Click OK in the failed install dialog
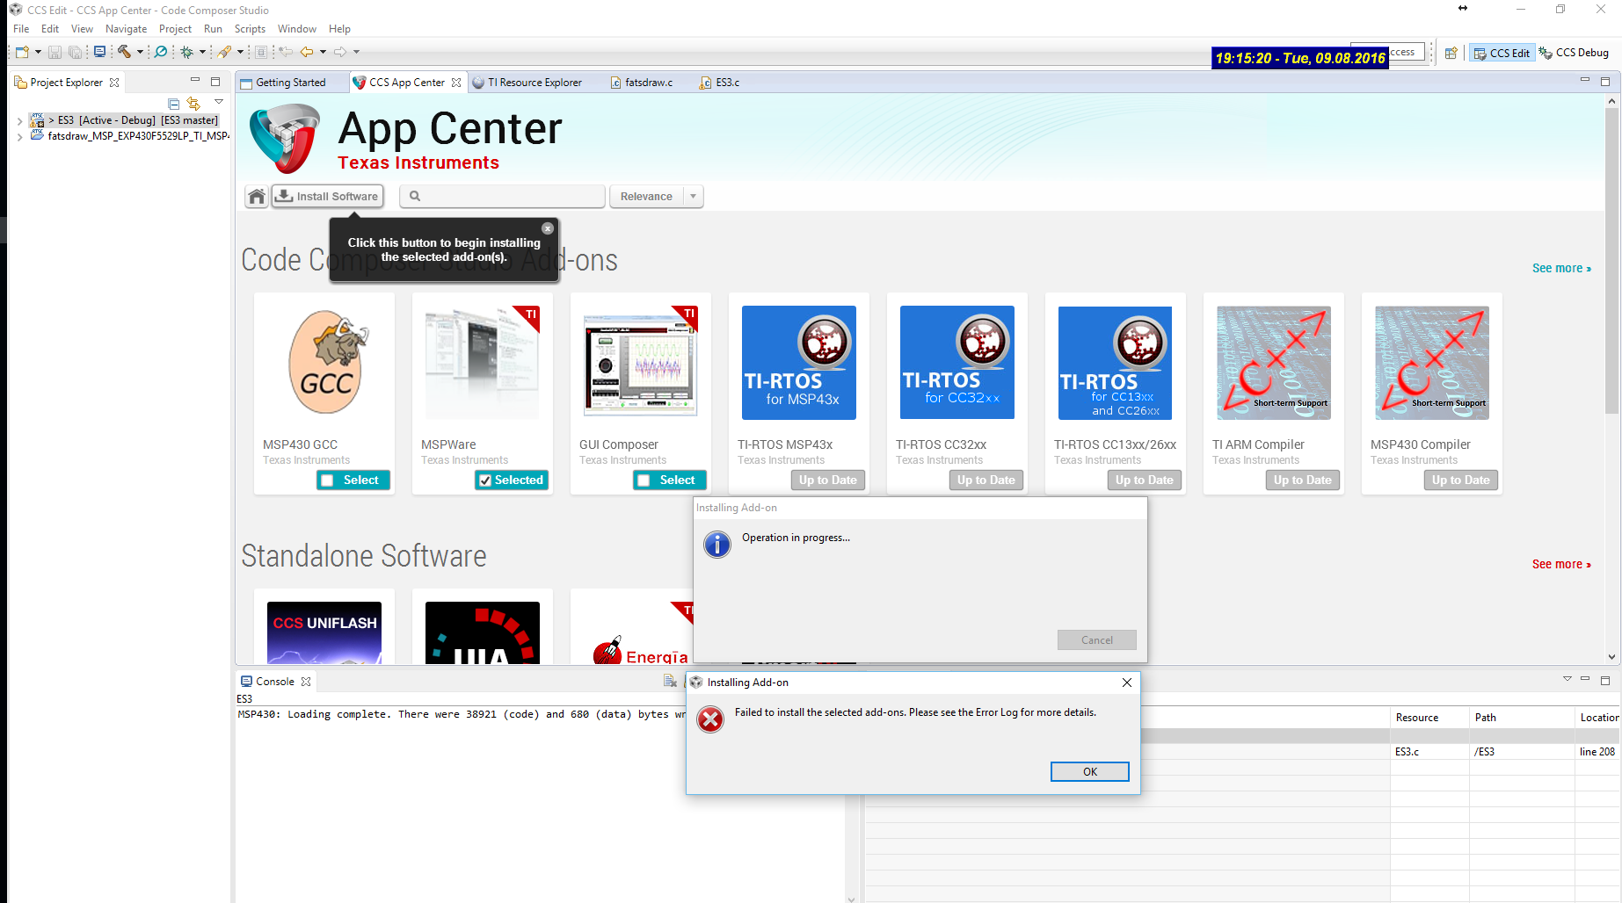Screen dimensions: 1622x903 1090,772
